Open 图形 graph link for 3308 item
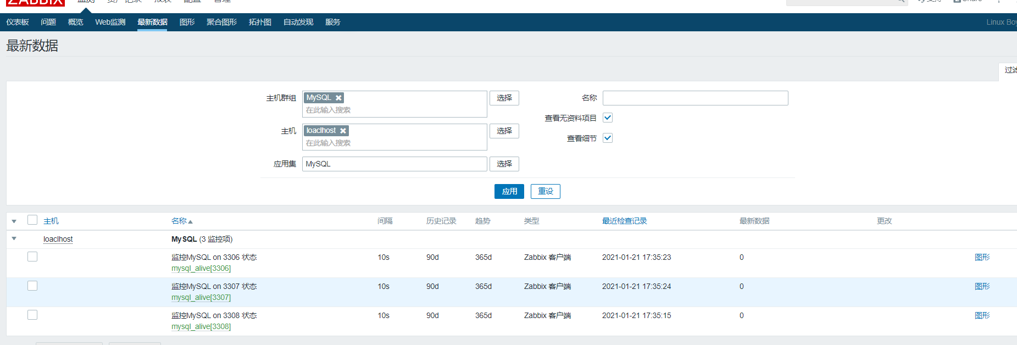The height and width of the screenshot is (345, 1017). click(982, 315)
